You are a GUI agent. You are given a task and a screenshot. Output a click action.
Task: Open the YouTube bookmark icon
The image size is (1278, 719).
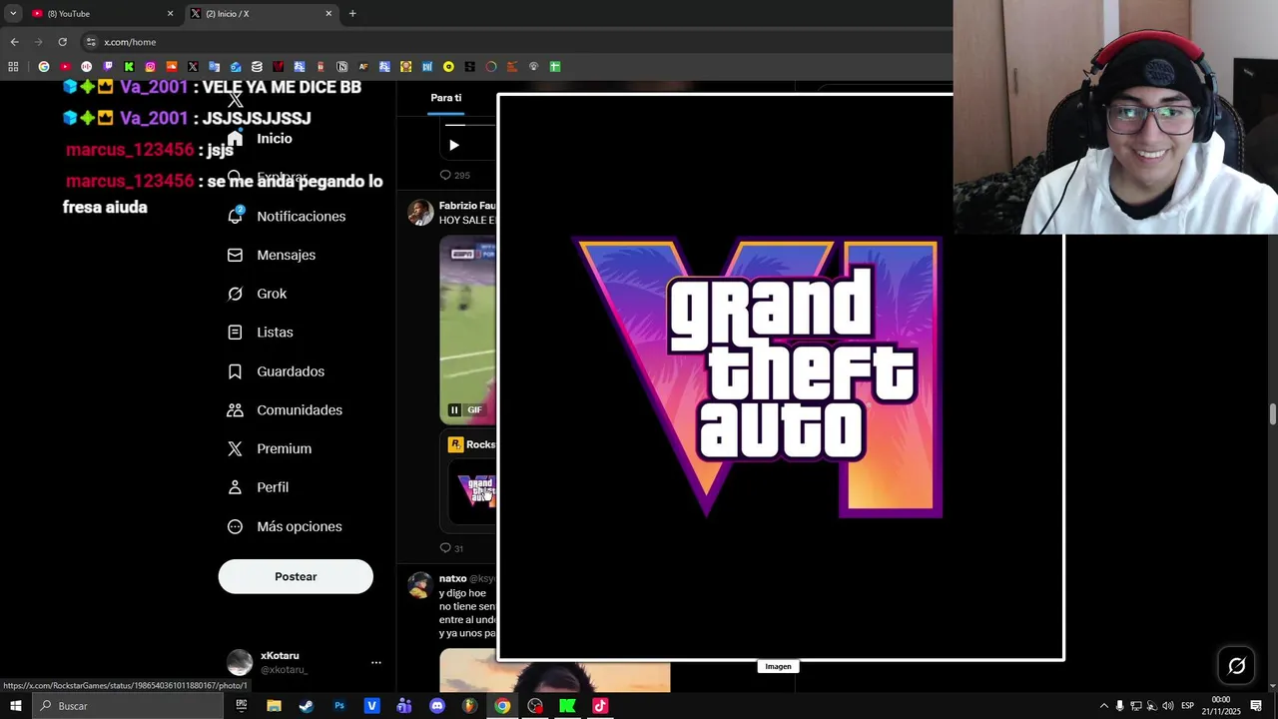pyautogui.click(x=65, y=67)
